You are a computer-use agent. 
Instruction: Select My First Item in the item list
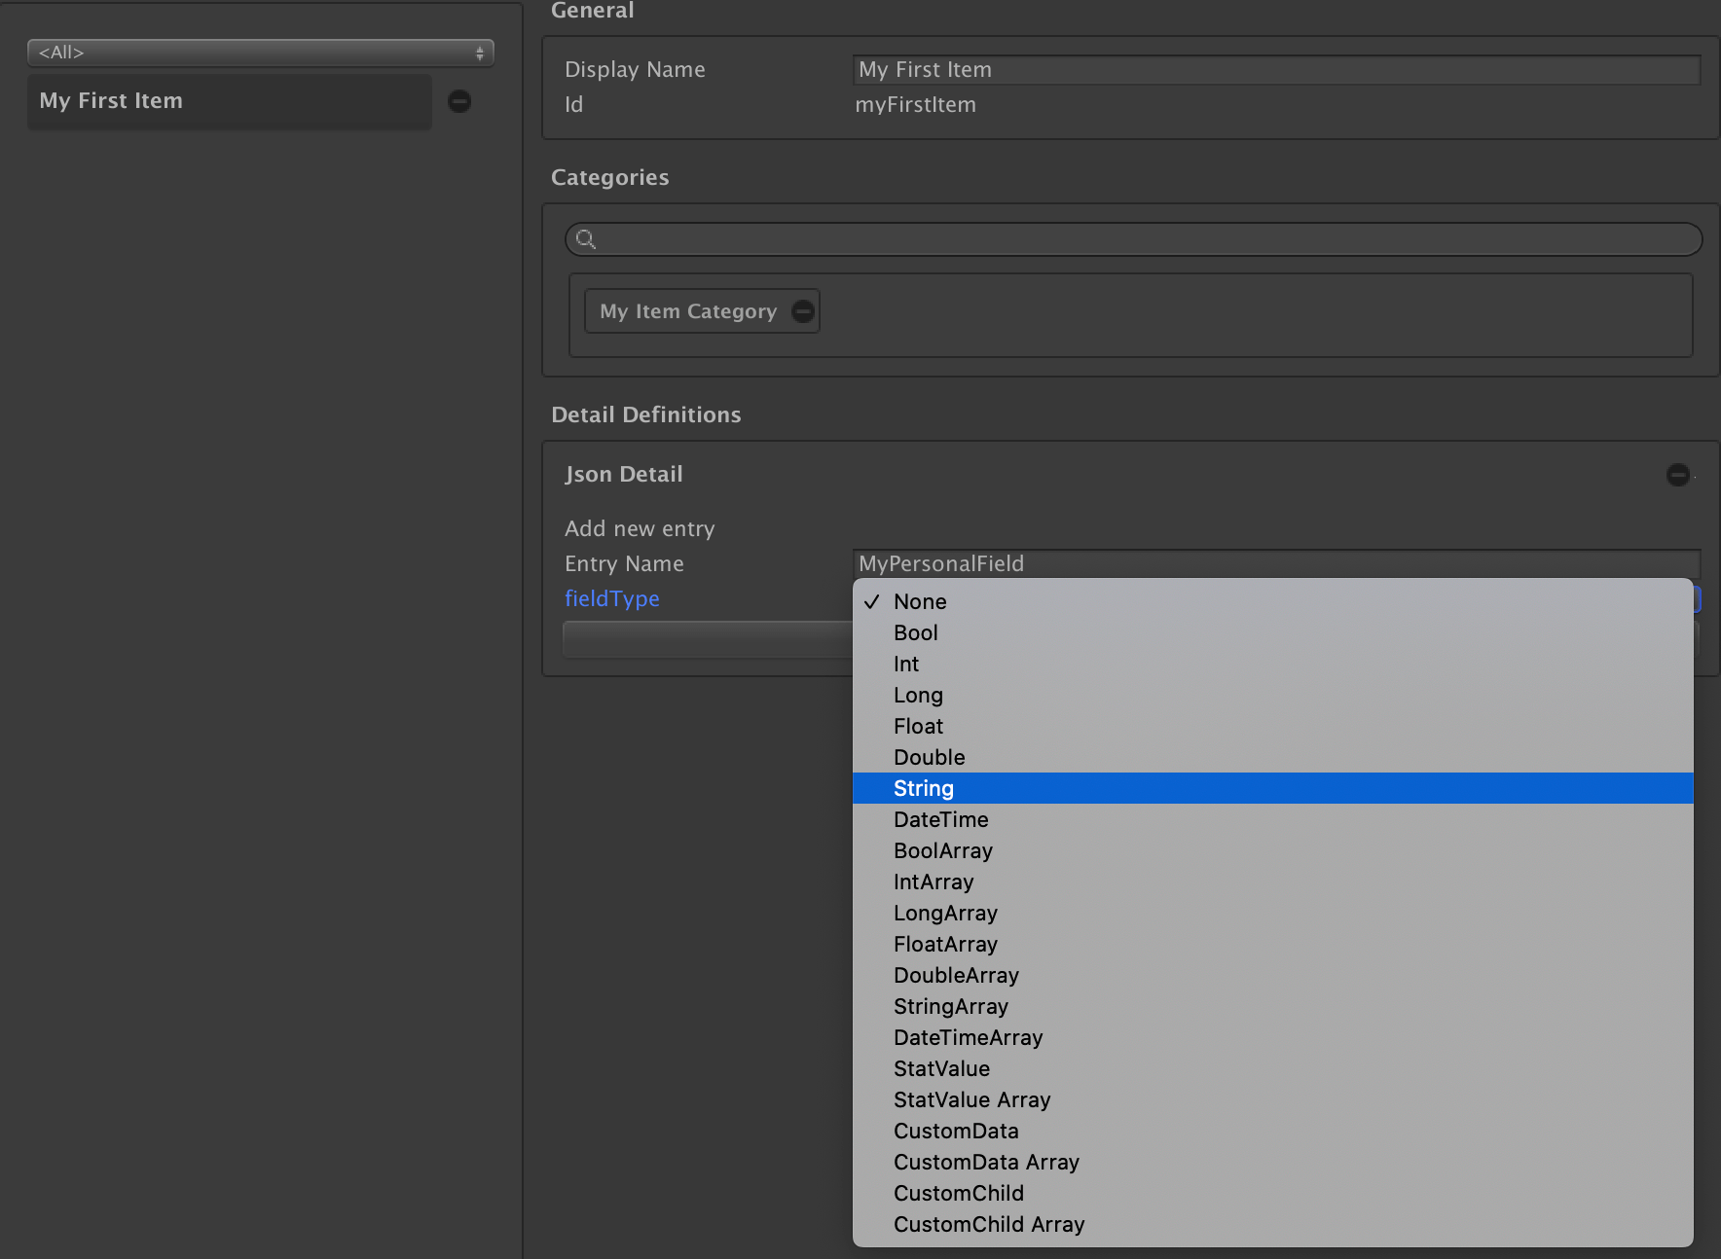click(x=230, y=101)
